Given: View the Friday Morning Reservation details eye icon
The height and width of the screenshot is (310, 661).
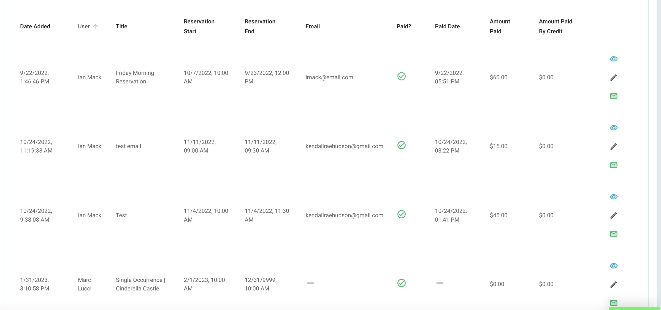Looking at the screenshot, I should coord(614,59).
